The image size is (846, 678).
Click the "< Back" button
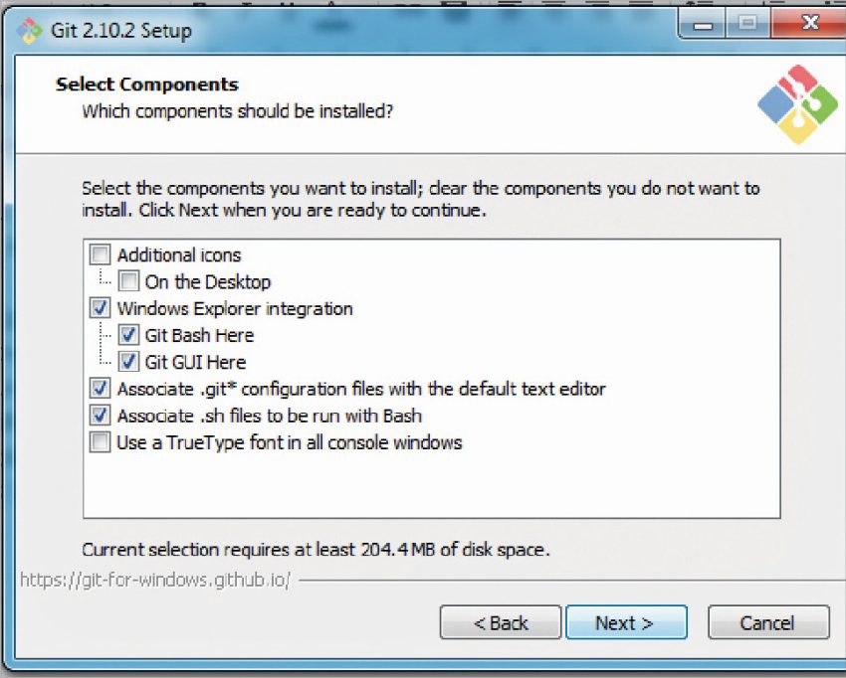pyautogui.click(x=501, y=621)
